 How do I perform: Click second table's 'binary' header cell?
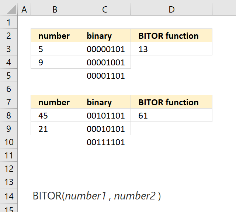pos(105,102)
